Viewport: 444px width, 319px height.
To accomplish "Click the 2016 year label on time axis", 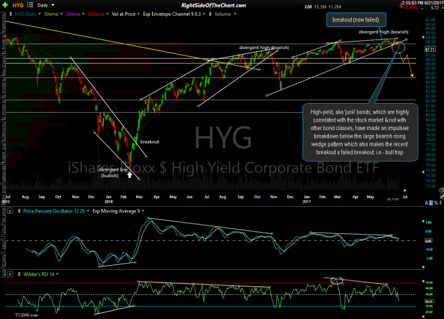I will point(108,201).
